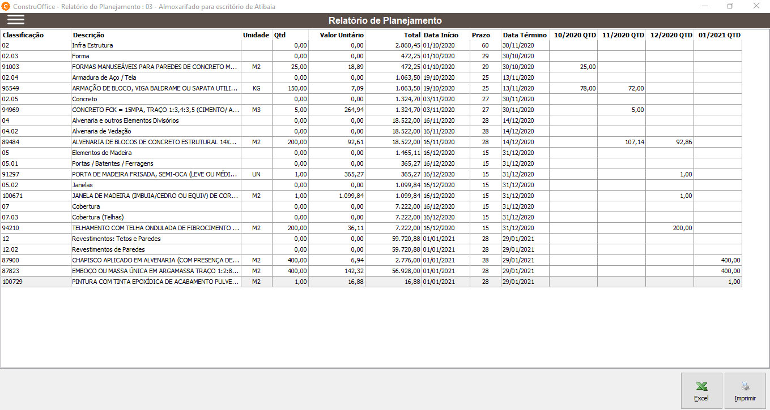Click classification code 94969
This screenshot has height=410, width=770.
10,110
